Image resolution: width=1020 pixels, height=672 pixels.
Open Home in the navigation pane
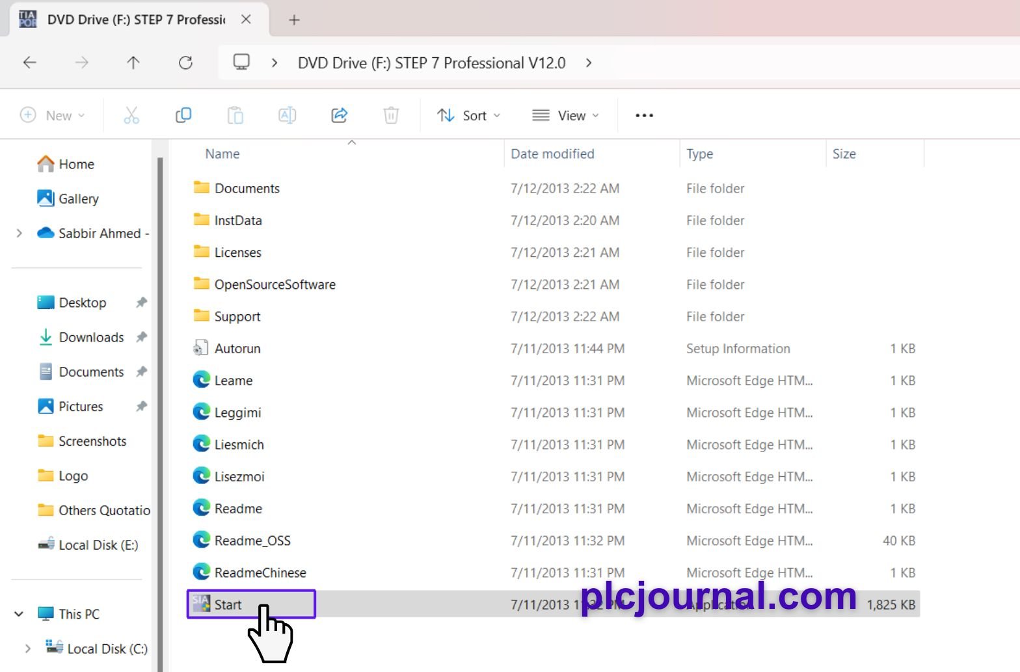[66, 164]
